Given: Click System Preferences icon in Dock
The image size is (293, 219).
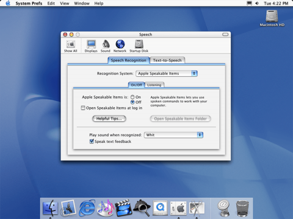Looking at the screenshot, I should 178,208.
